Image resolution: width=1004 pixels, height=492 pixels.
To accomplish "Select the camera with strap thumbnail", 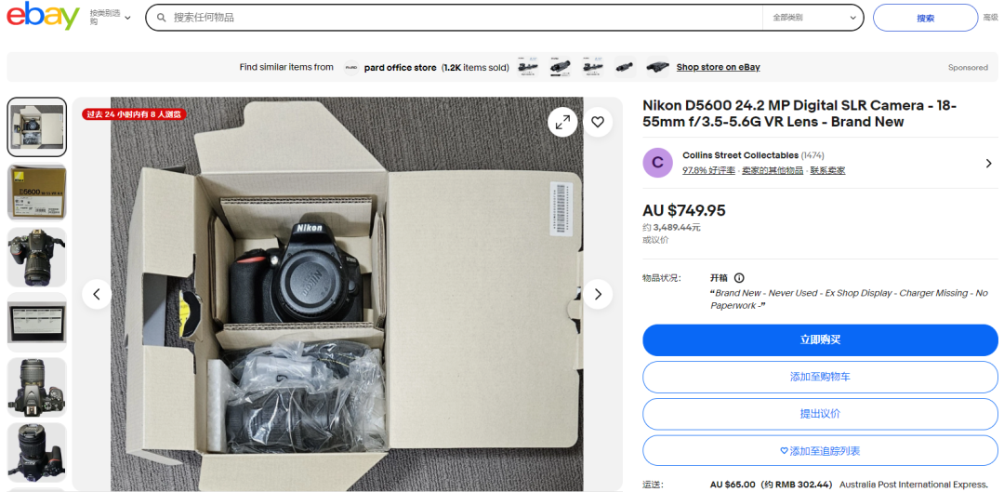I will 37,452.
